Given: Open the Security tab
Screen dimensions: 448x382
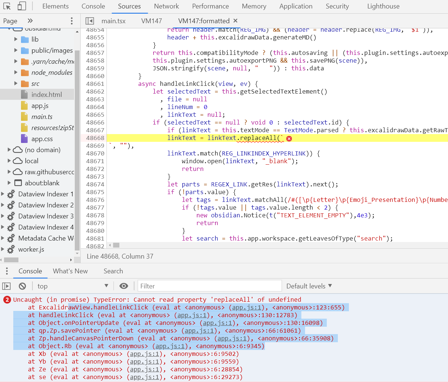Looking at the screenshot, I should pos(337,6).
